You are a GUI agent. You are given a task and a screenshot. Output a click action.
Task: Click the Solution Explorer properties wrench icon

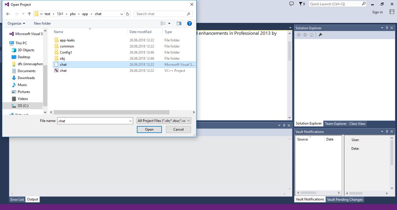click(x=320, y=35)
